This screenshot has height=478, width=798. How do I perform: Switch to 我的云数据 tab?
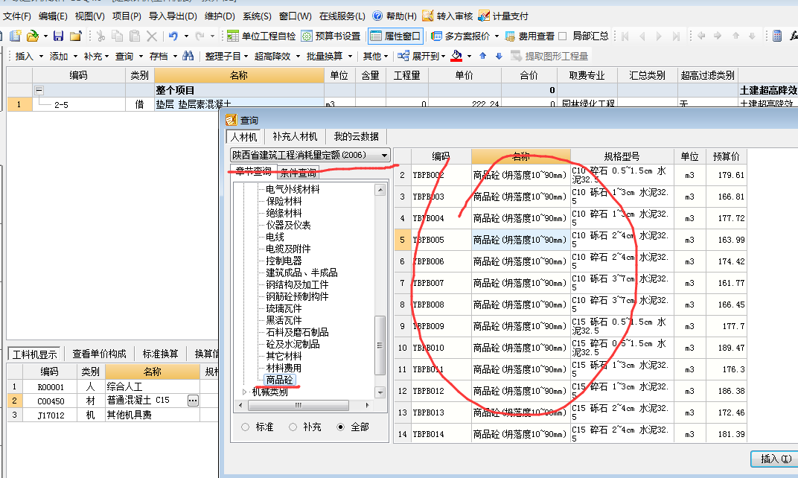tap(357, 136)
